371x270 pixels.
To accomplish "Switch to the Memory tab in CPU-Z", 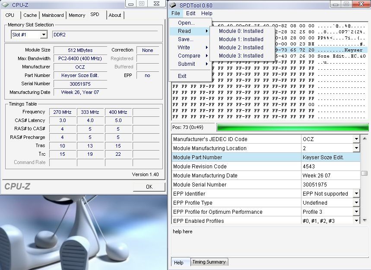I will coord(77,15).
